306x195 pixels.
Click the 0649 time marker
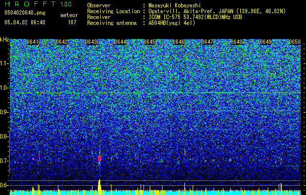click(x=266, y=42)
